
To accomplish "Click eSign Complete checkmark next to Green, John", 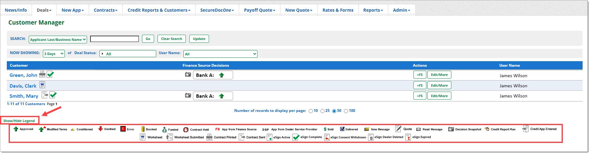I will (50, 74).
